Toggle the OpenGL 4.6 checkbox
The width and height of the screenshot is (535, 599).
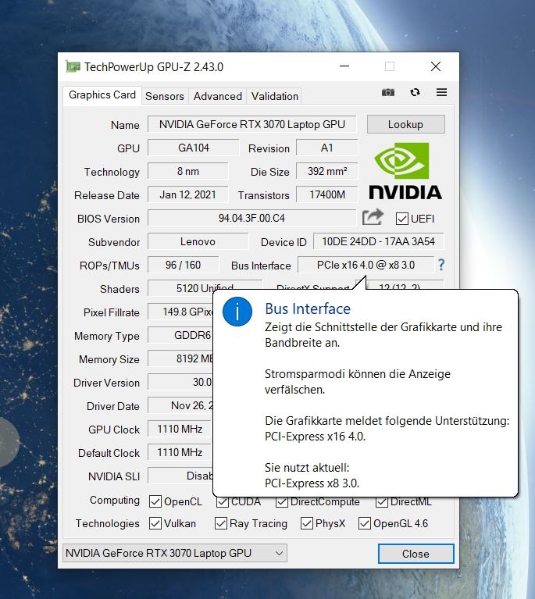click(x=365, y=523)
